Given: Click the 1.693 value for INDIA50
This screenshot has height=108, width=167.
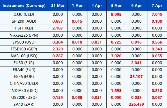Looking at the screenshot, I should pos(116,91).
